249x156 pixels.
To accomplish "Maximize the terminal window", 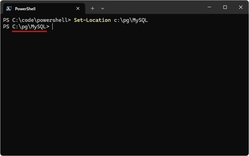I will pyautogui.click(x=225, y=7).
